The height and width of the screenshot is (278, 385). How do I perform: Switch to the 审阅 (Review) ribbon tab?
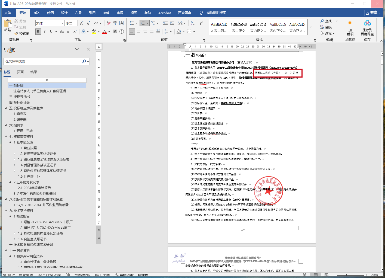(120, 13)
